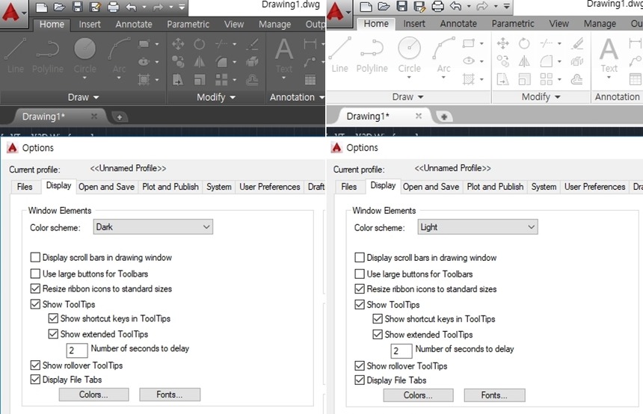Image resolution: width=643 pixels, height=414 pixels.
Task: Click the seconds to delay field in light dialog
Action: (x=401, y=350)
